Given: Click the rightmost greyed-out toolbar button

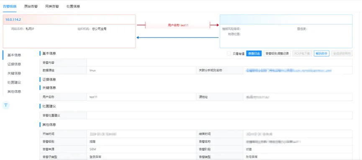Looking at the screenshot, I should [x=342, y=54].
